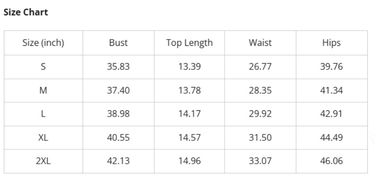Select bust value 42.13

click(x=118, y=161)
